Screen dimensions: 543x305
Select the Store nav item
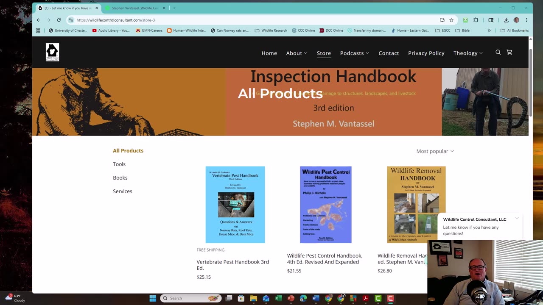coord(324,53)
